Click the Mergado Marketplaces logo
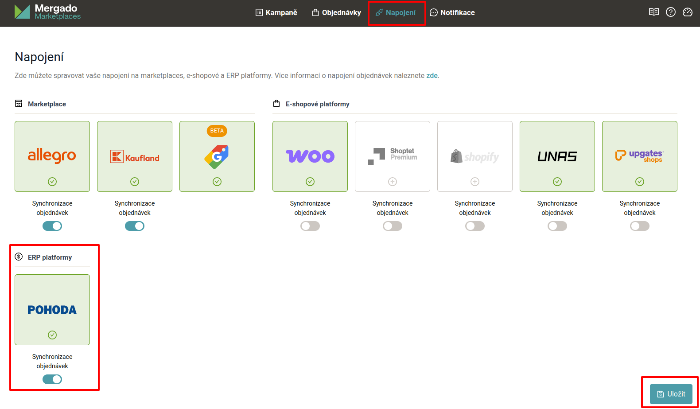This screenshot has height=409, width=700. [47, 12]
